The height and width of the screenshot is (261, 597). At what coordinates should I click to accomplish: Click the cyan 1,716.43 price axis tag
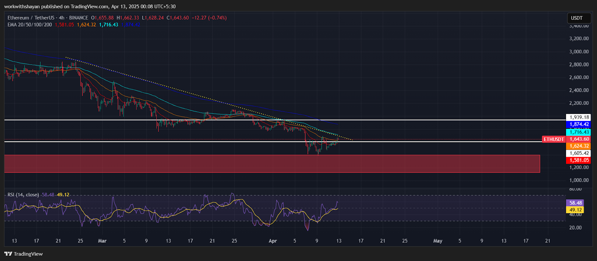click(x=579, y=132)
